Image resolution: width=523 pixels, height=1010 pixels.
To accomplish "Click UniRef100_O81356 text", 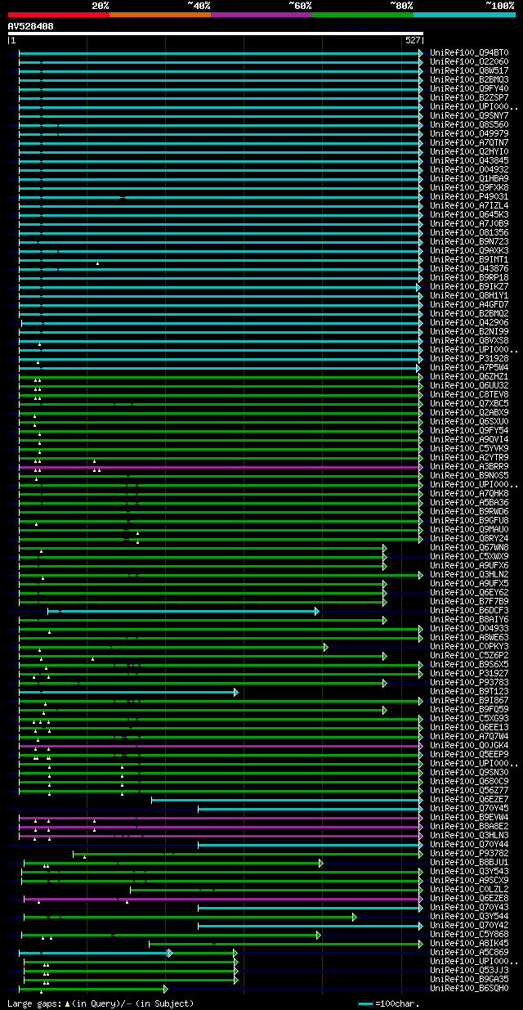I will tap(470, 232).
